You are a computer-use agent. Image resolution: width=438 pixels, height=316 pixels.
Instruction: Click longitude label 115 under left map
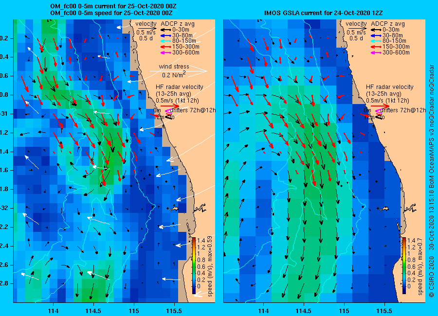pyautogui.click(x=134, y=311)
